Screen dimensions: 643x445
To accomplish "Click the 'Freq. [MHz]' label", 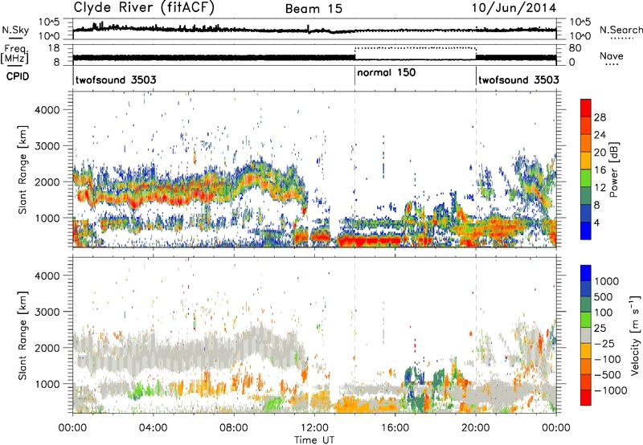I will click(14, 54).
